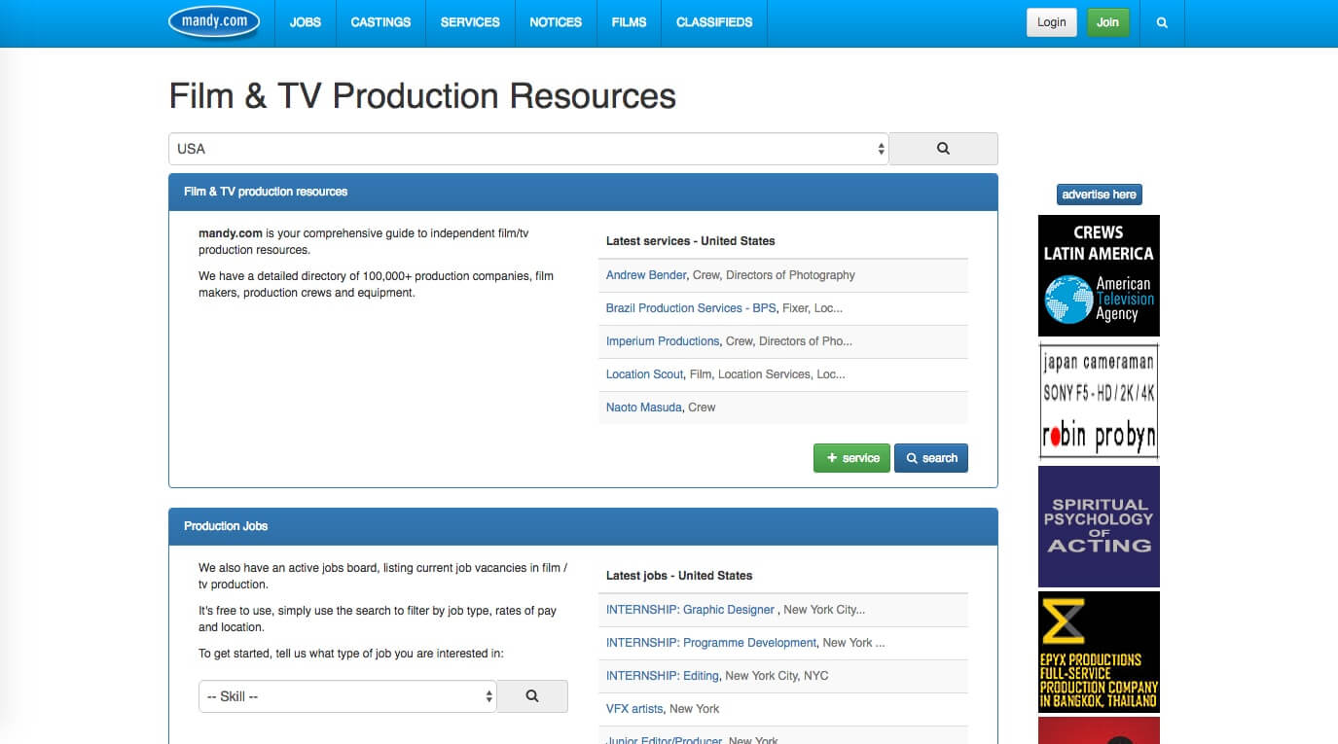Open the Imperium Productions link

pos(663,341)
